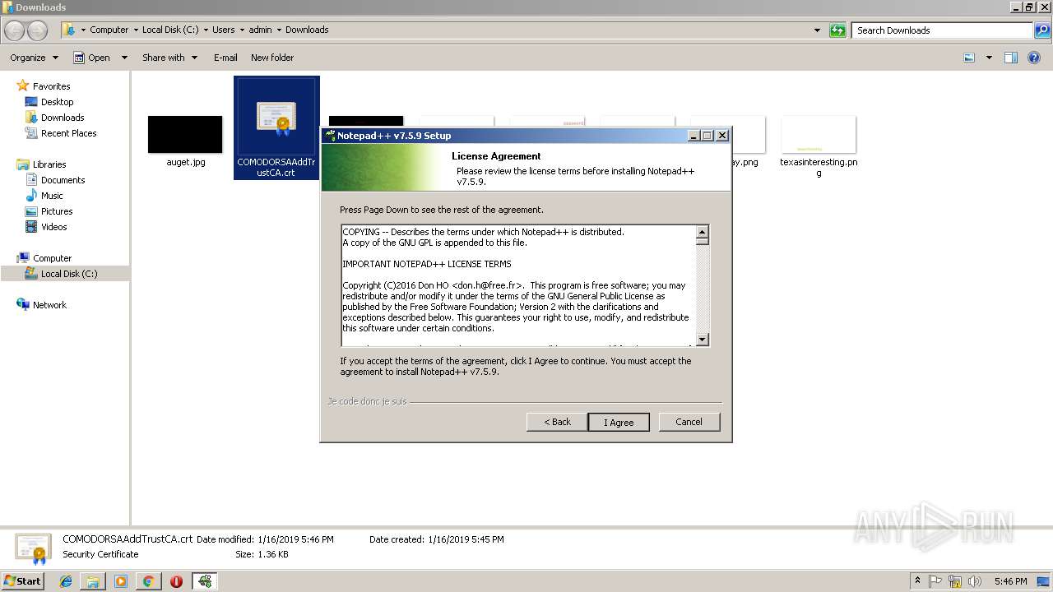This screenshot has height=592, width=1053.
Task: Click Open in the Explorer toolbar
Action: (92, 58)
